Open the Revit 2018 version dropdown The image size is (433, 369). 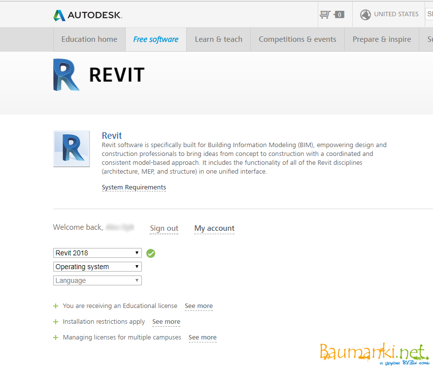point(98,253)
